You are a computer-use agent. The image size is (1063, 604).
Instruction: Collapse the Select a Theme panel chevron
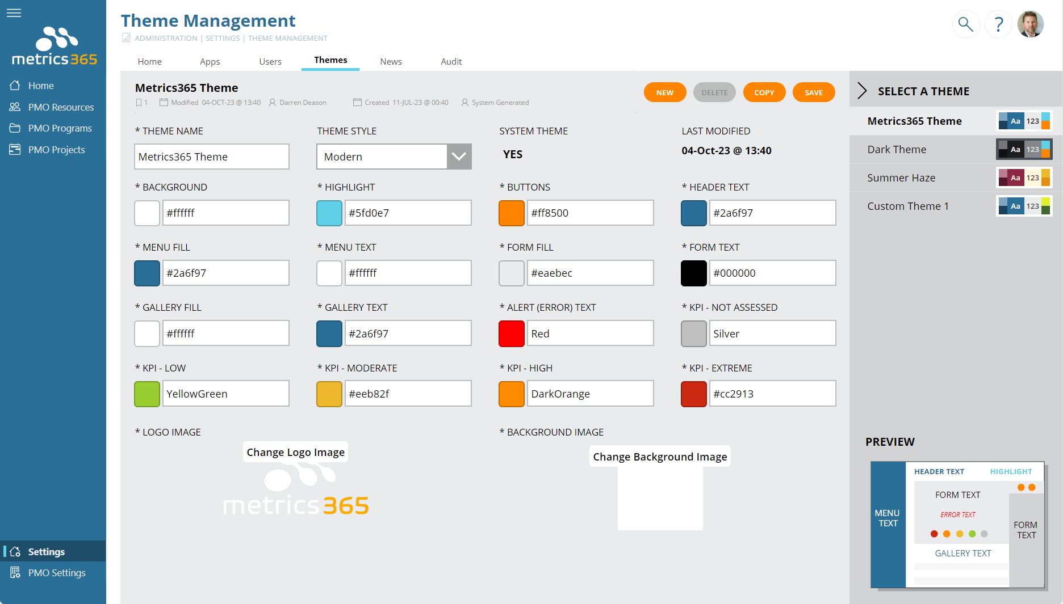862,91
